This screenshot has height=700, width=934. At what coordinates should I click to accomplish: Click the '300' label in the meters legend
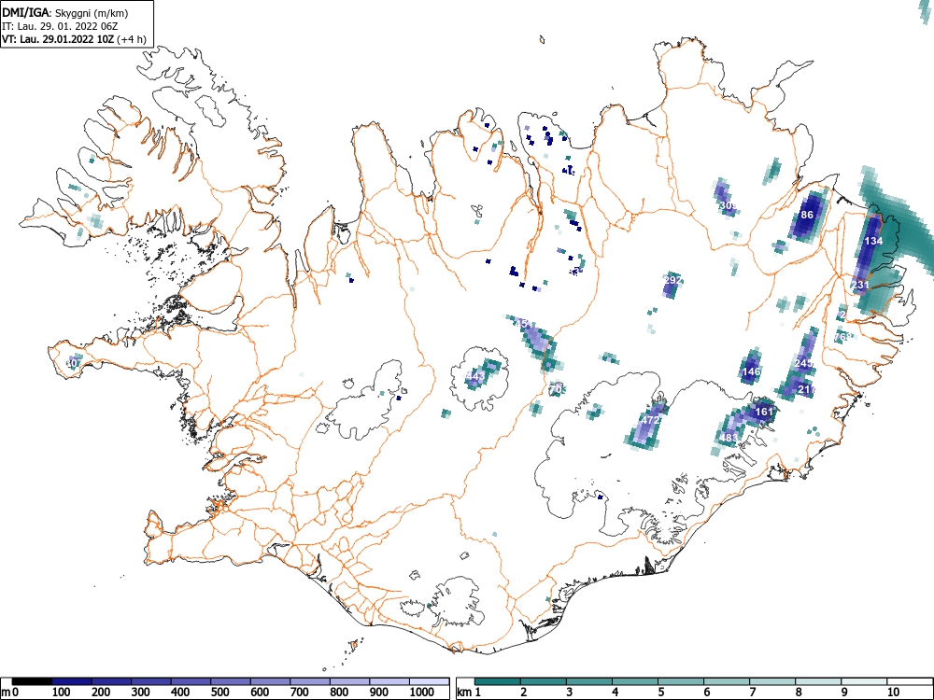point(140,693)
